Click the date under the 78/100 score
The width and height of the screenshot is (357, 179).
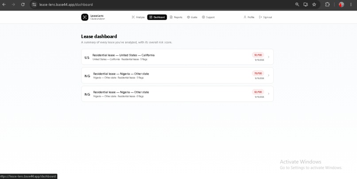click(x=259, y=78)
